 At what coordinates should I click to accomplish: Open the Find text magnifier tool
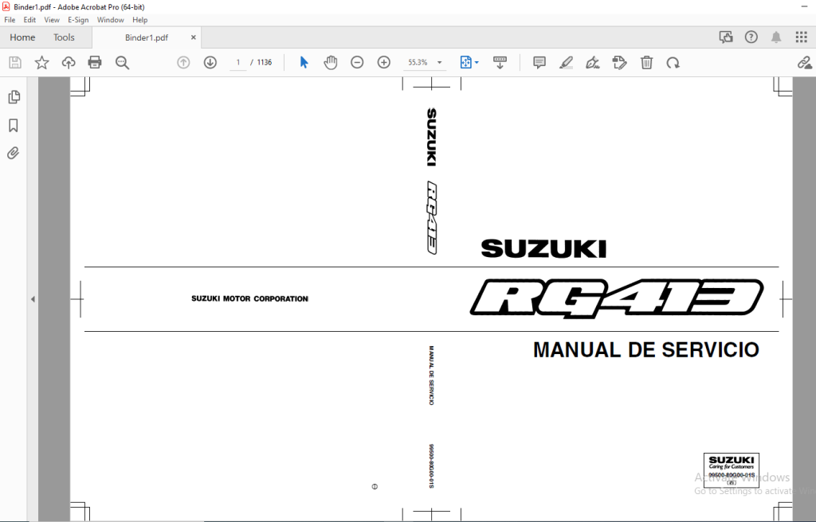click(122, 63)
